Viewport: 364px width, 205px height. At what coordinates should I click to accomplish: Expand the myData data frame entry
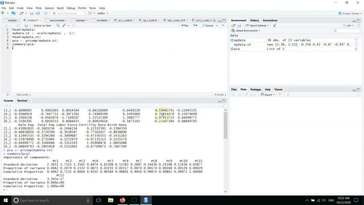point(232,40)
